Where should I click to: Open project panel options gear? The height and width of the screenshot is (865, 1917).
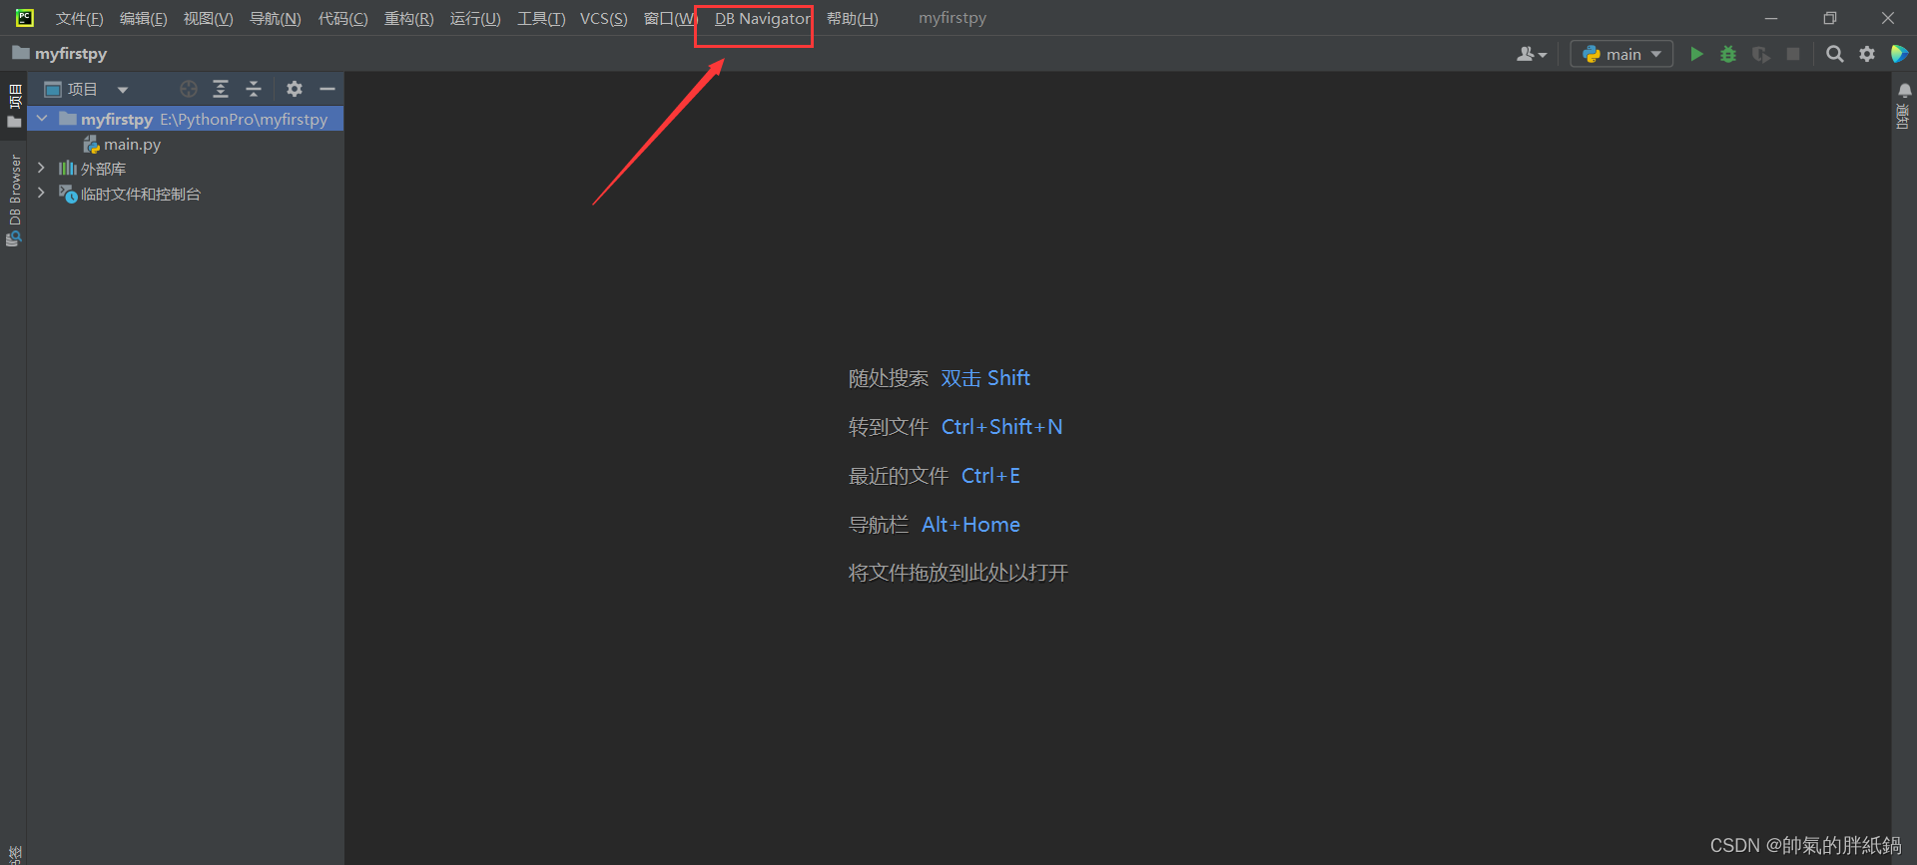(295, 89)
